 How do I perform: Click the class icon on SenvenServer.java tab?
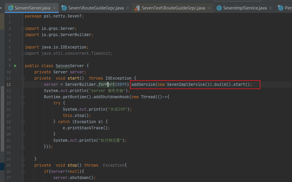tap(11, 8)
